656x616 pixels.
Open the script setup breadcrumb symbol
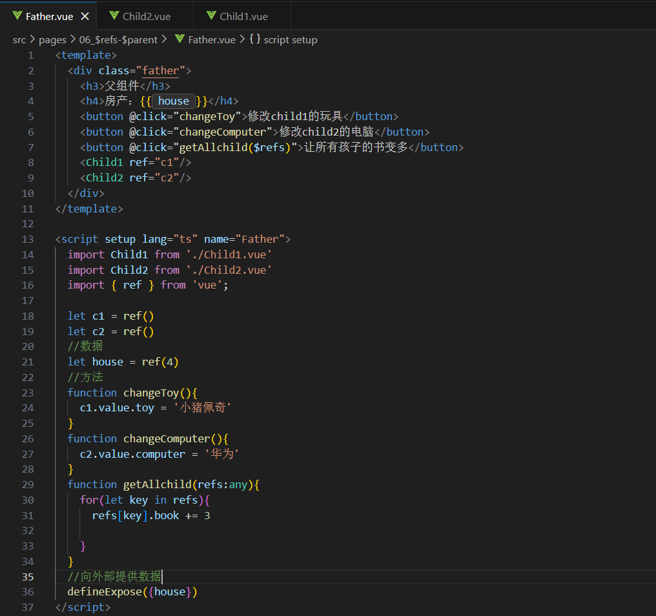click(291, 40)
